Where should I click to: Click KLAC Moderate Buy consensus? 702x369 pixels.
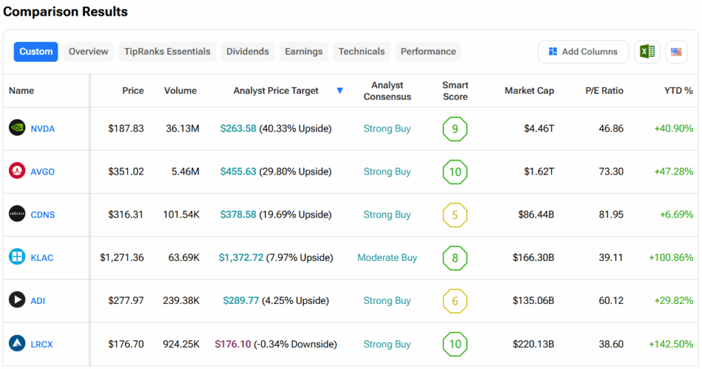(387, 258)
